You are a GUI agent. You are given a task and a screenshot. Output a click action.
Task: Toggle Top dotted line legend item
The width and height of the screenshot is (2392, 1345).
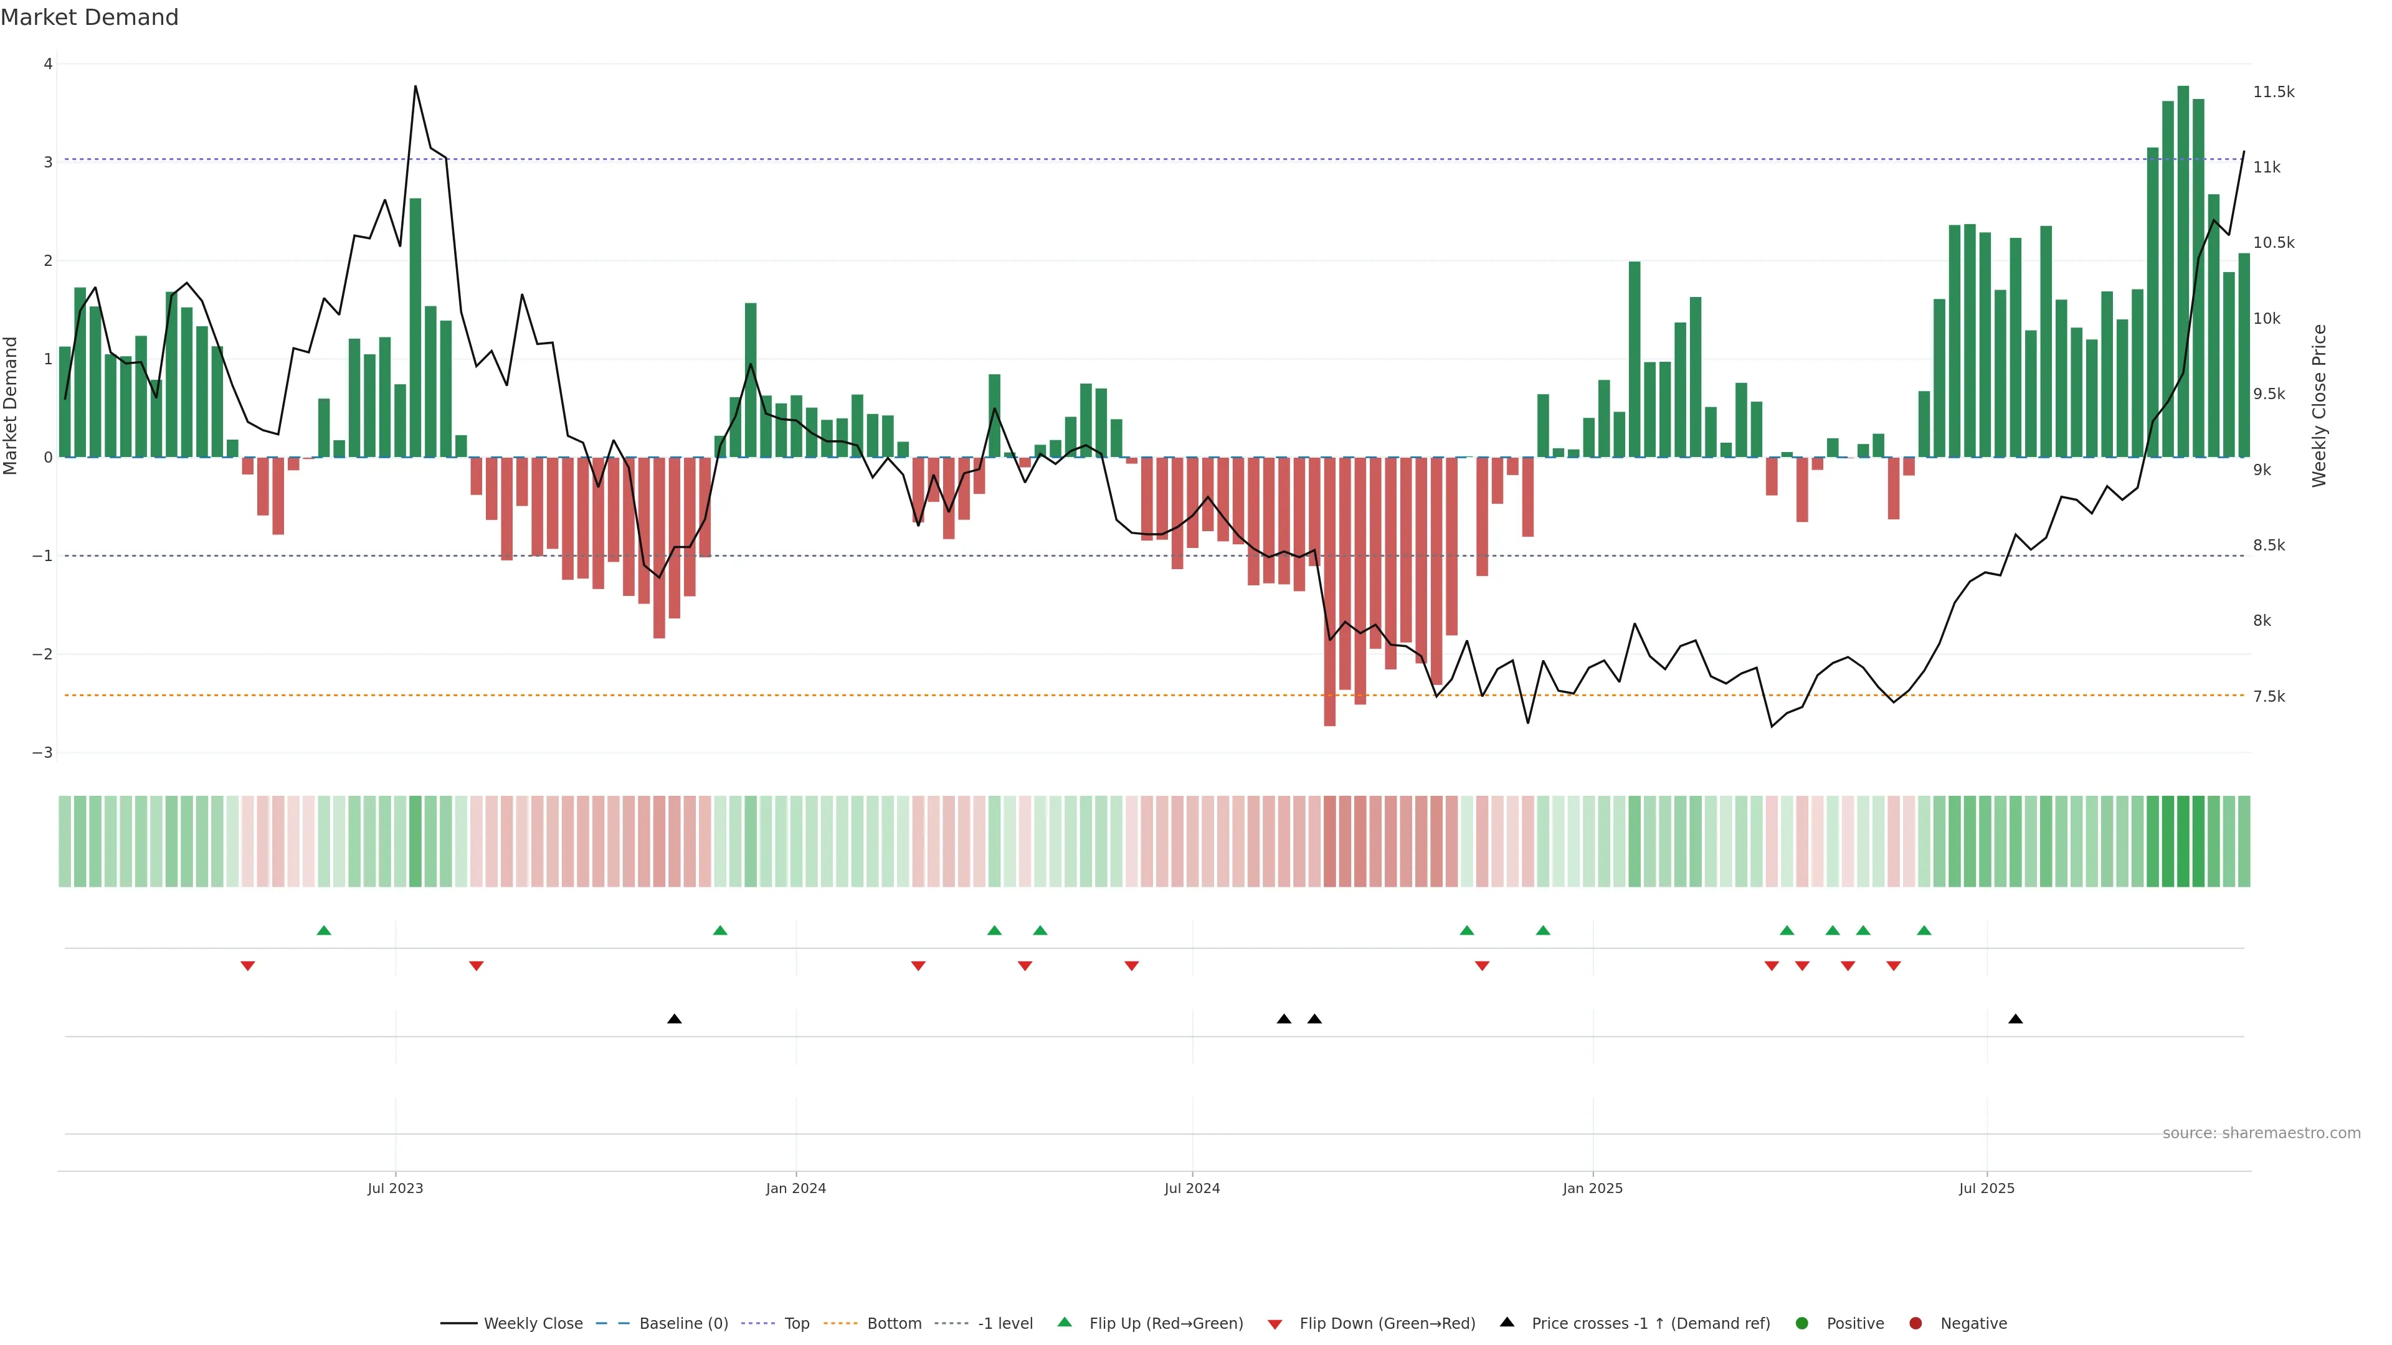796,1323
